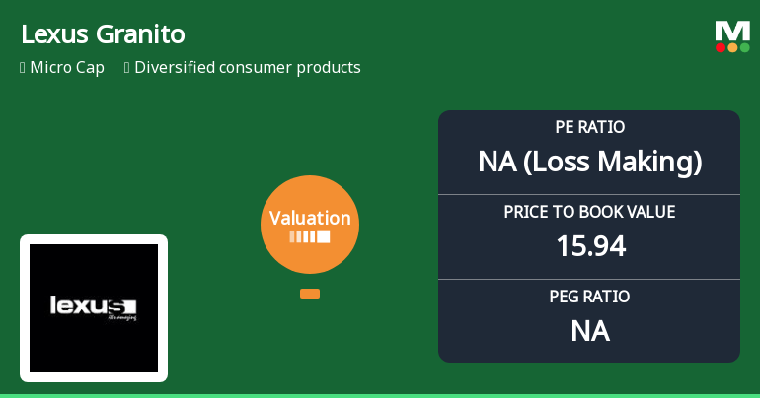Click the icon before Diversified consumer products
The width and height of the screenshot is (760, 398).
pyautogui.click(x=127, y=68)
